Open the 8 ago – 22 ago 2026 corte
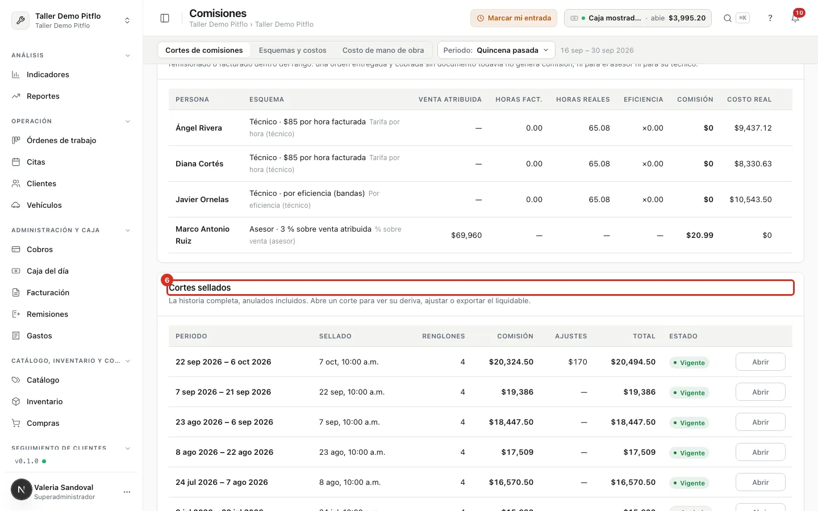The width and height of the screenshot is (818, 511). pos(760,452)
